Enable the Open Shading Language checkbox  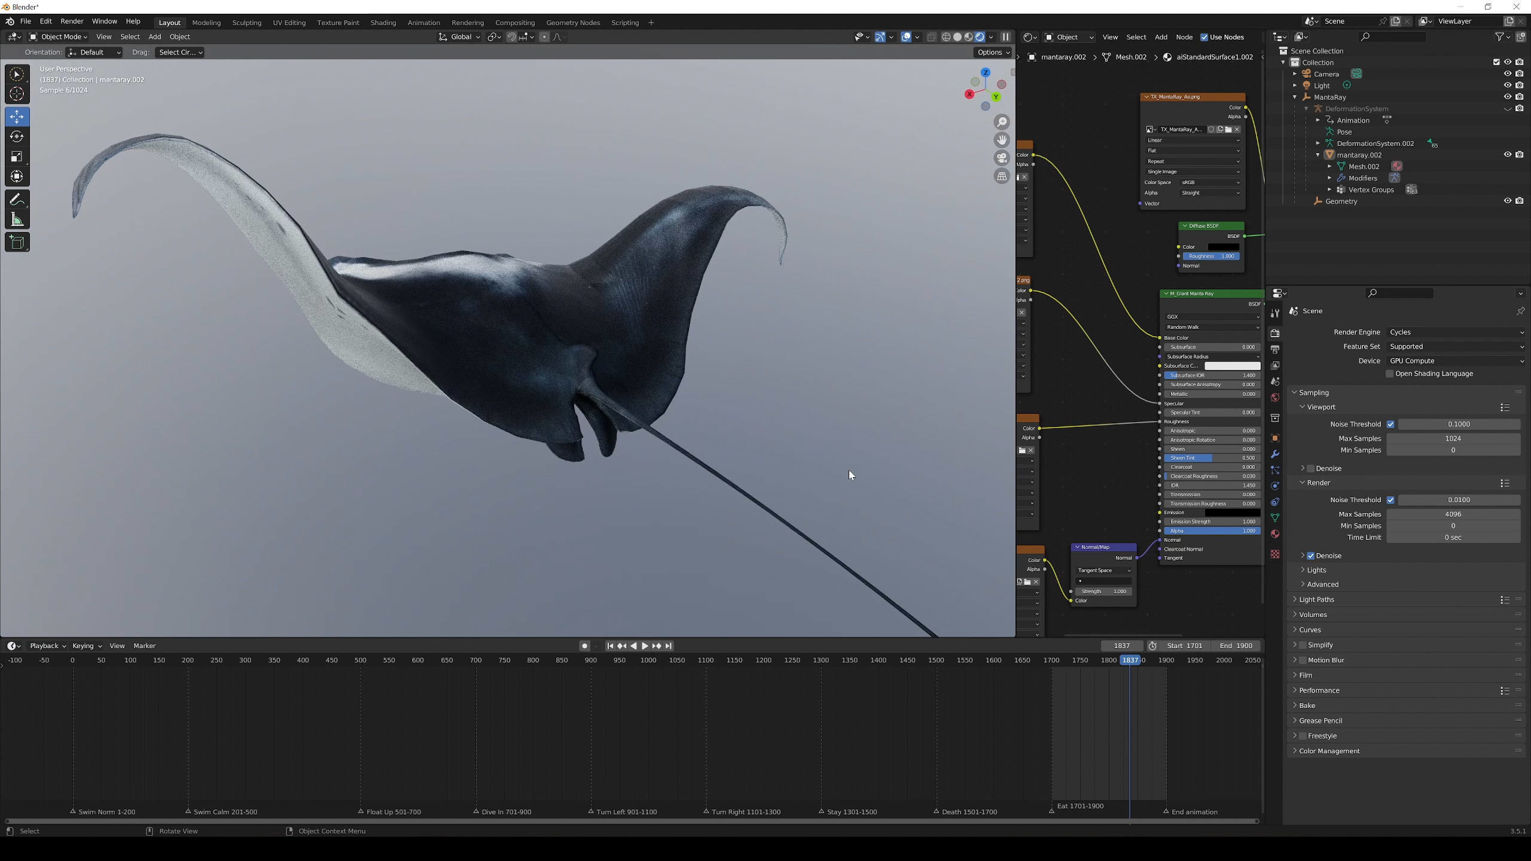tap(1390, 374)
